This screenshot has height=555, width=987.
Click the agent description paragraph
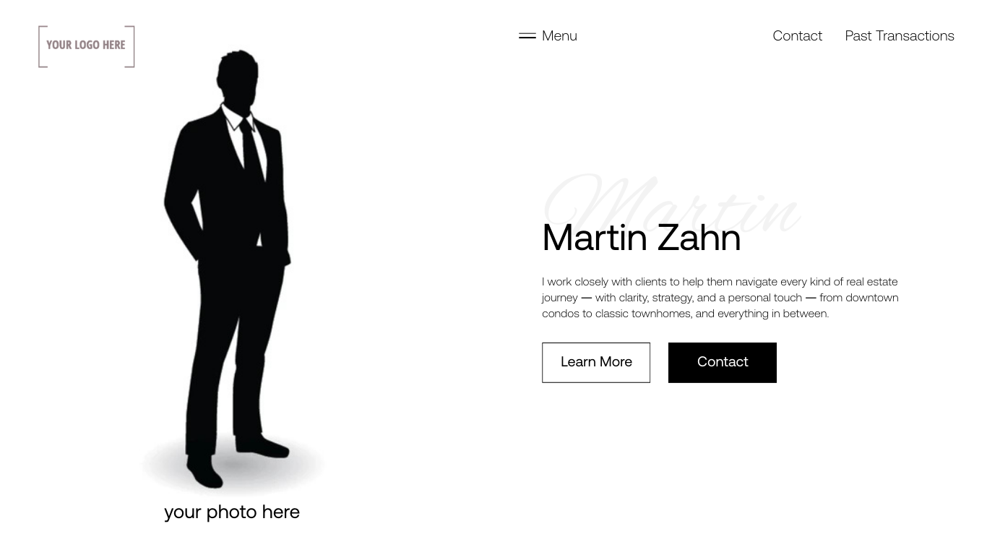(720, 298)
